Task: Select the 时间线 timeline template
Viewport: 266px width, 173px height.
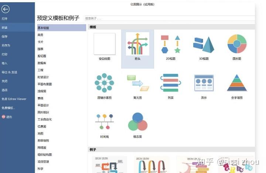Action: tap(104, 122)
